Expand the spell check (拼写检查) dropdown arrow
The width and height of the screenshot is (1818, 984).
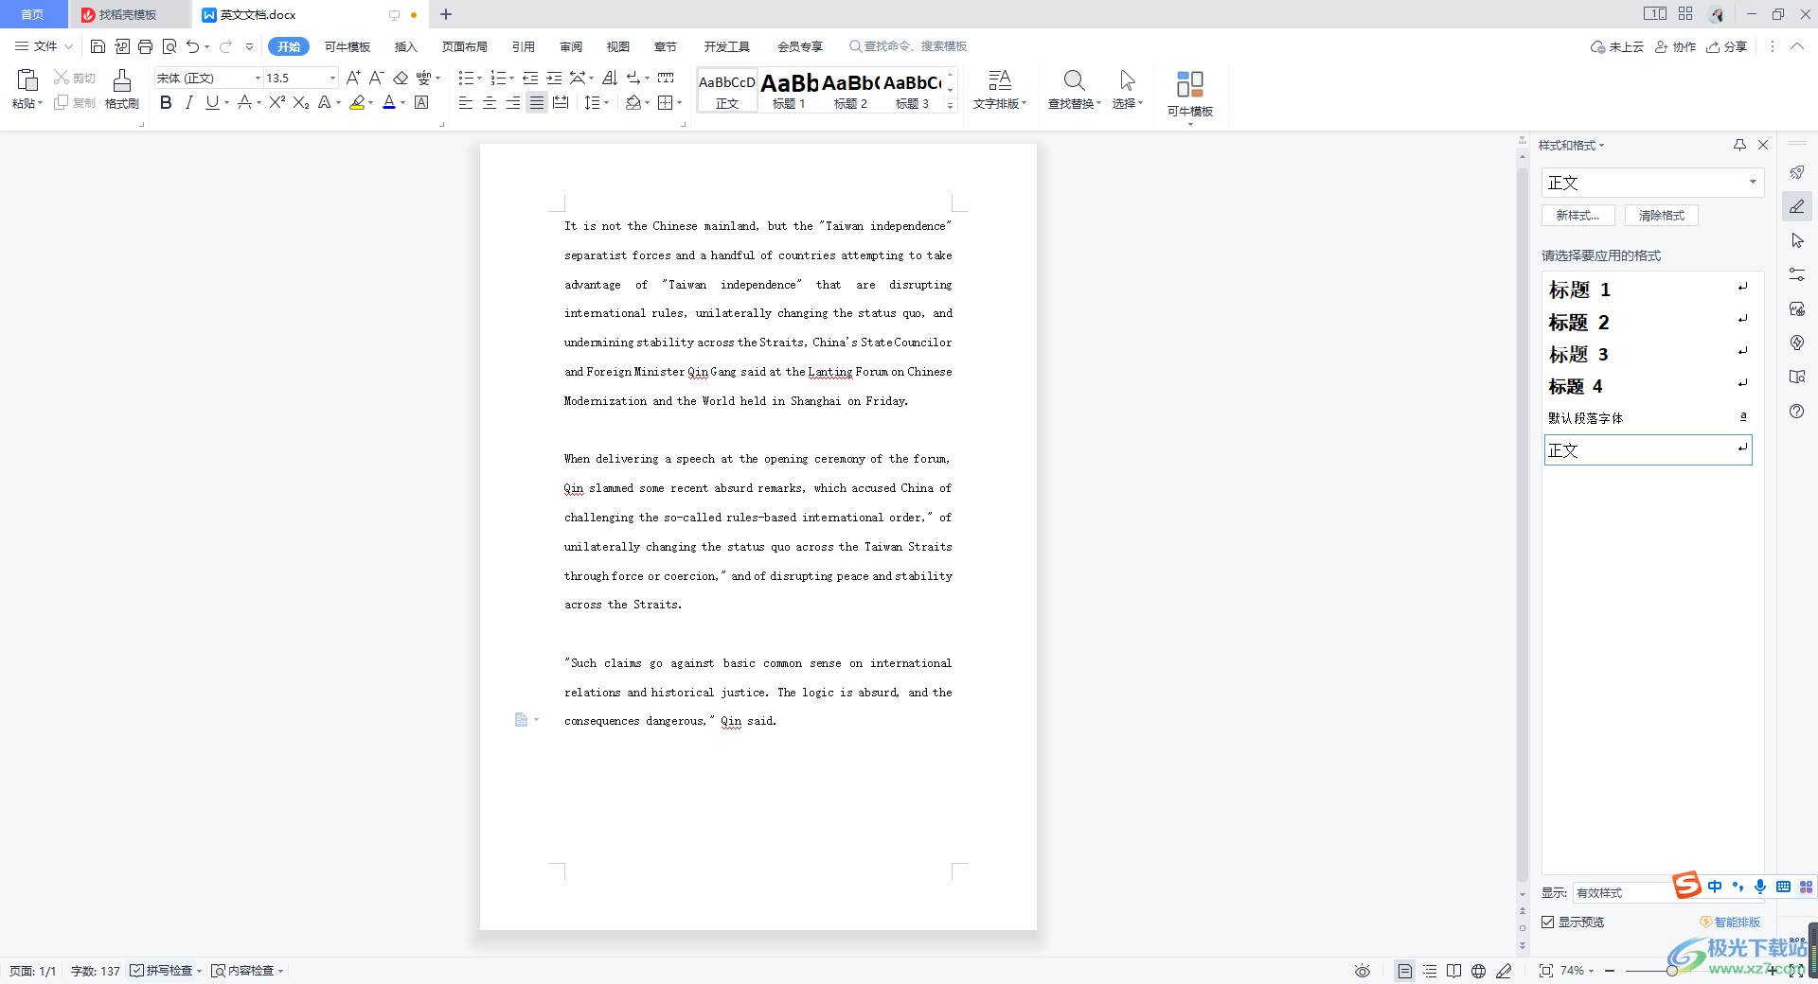200,971
